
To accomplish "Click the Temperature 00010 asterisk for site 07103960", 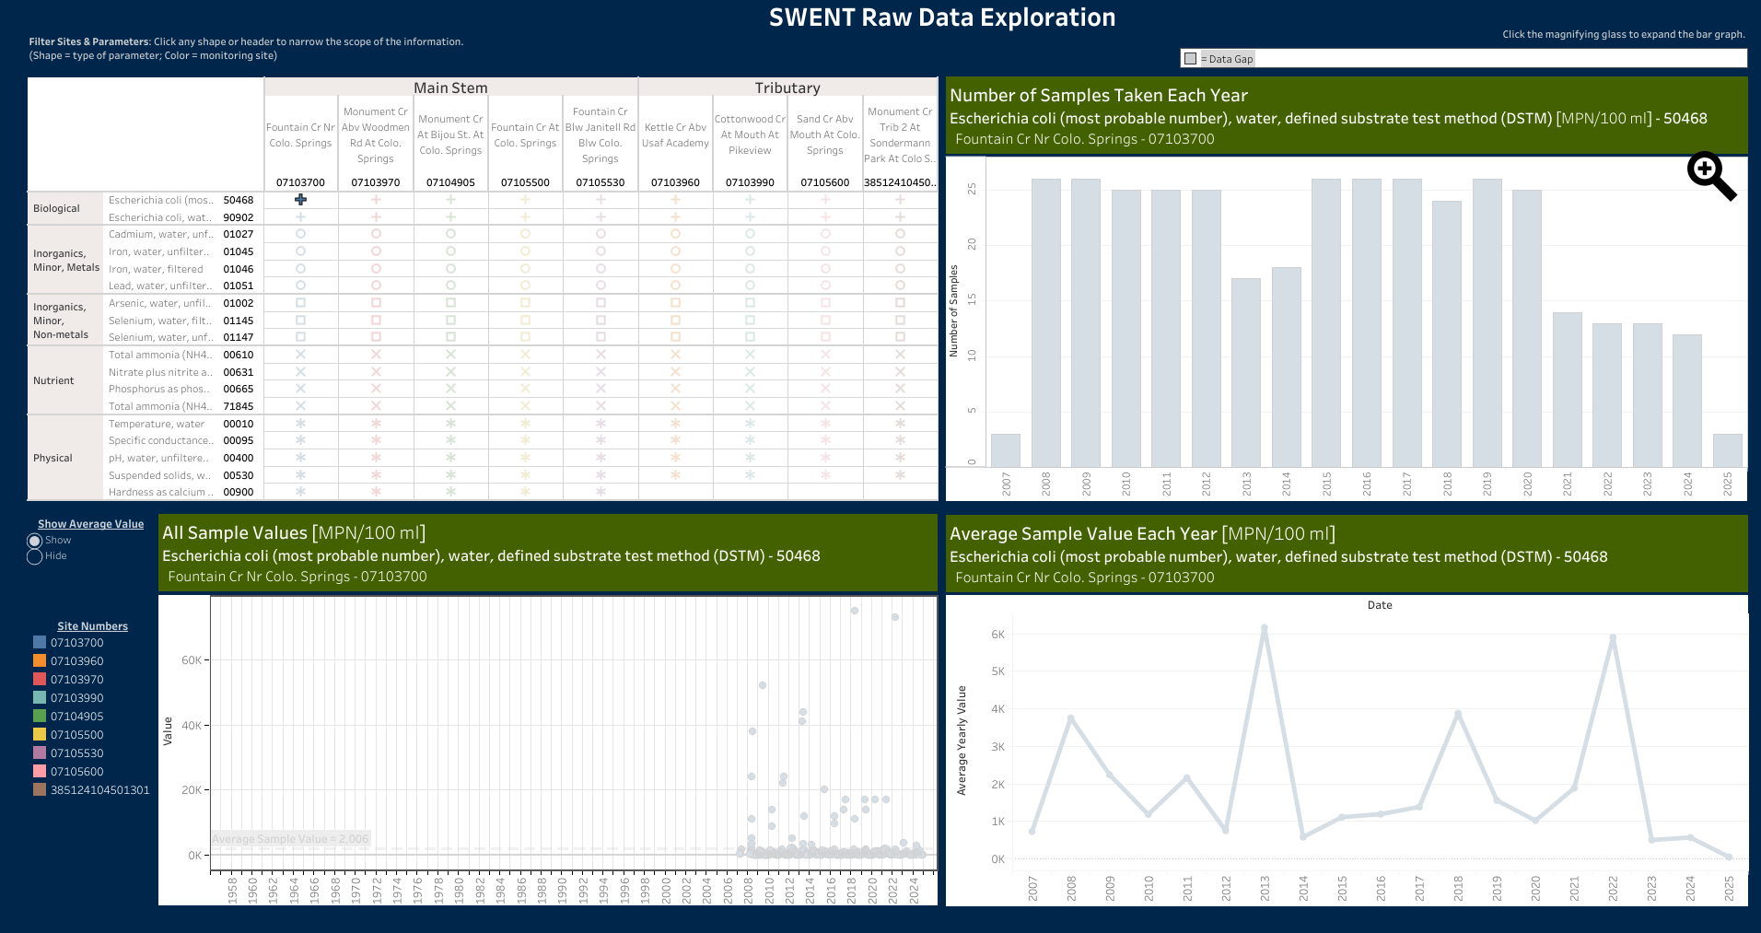I will point(675,424).
